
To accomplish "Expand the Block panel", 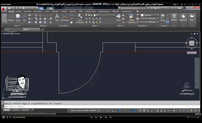I will (x=121, y=26).
